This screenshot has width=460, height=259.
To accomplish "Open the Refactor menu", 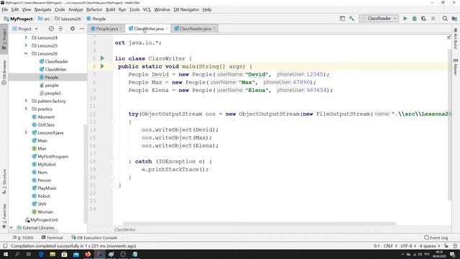I will pyautogui.click(x=94, y=9).
